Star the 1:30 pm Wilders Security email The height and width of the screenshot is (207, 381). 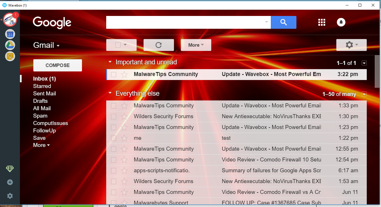click(x=124, y=117)
